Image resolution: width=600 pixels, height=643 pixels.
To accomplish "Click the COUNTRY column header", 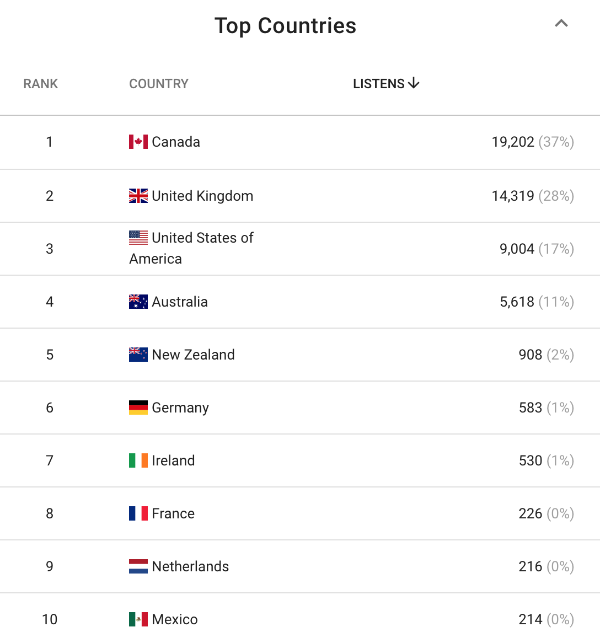I will point(159,84).
